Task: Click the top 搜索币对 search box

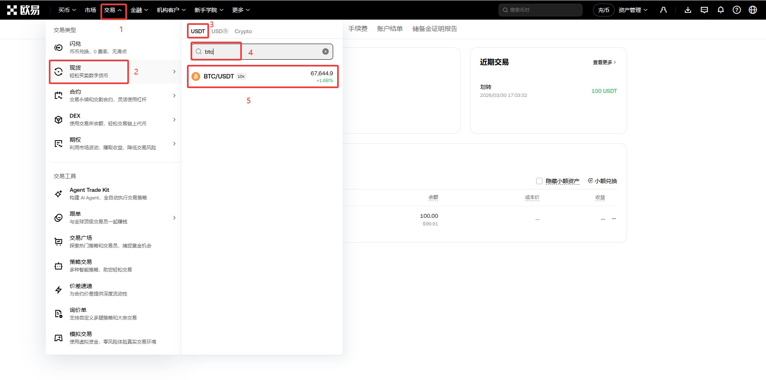Action: coord(541,10)
